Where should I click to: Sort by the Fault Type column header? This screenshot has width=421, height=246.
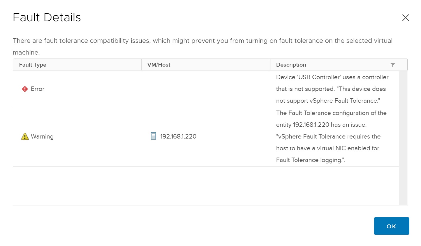[x=33, y=65]
